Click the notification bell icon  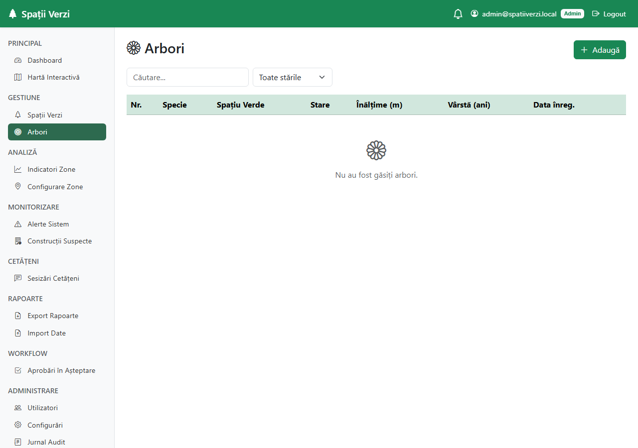tap(458, 14)
